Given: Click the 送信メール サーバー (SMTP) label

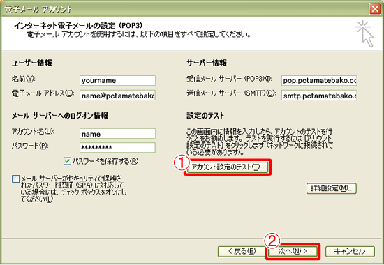Looking at the screenshot, I should 231,93.
